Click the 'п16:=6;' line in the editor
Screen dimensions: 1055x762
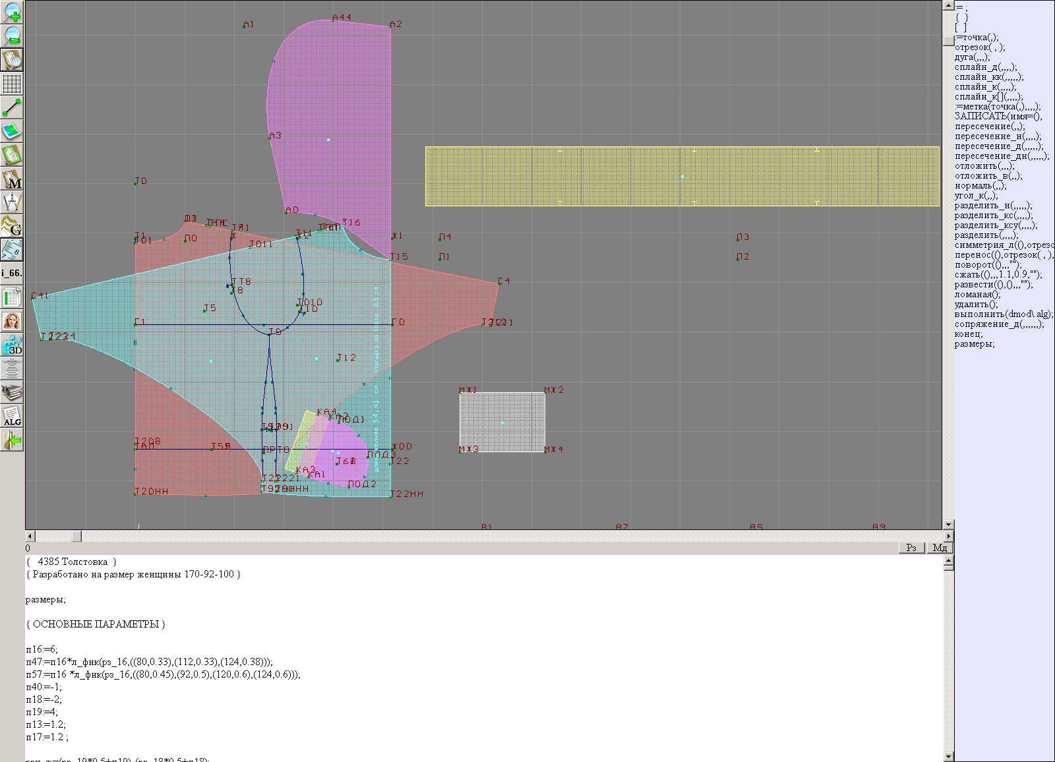point(42,649)
